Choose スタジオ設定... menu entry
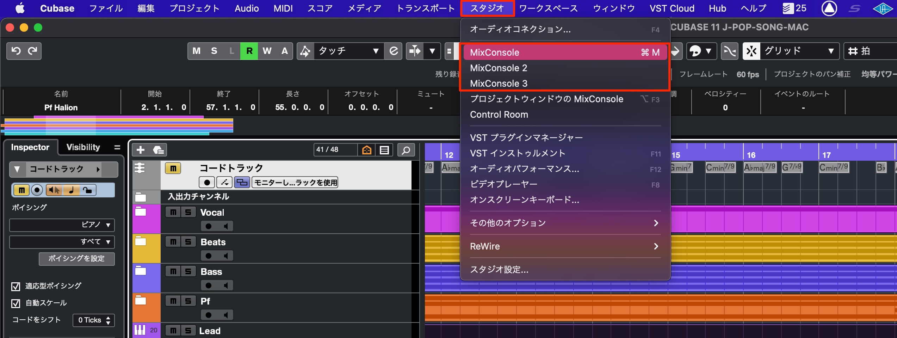The width and height of the screenshot is (897, 338). tap(565, 269)
